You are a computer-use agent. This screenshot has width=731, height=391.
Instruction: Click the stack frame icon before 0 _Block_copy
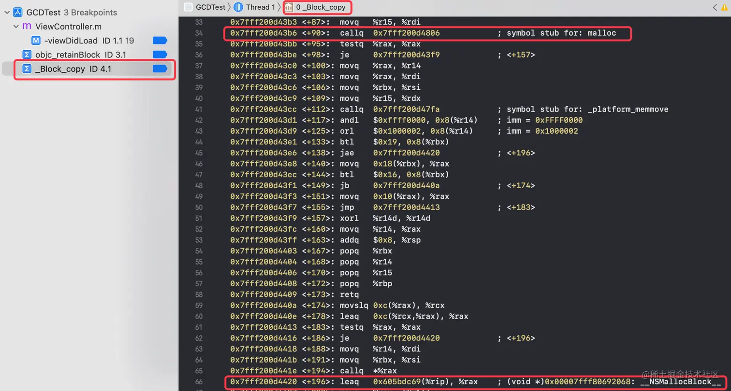[x=289, y=7]
